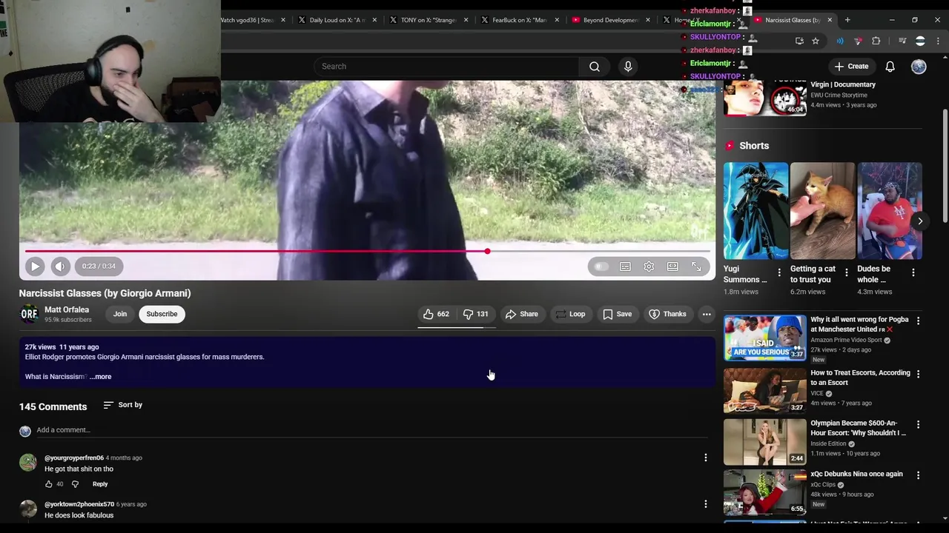949x533 pixels.
Task: Open options for @yourgroyperfren06's comment
Action: click(x=706, y=458)
